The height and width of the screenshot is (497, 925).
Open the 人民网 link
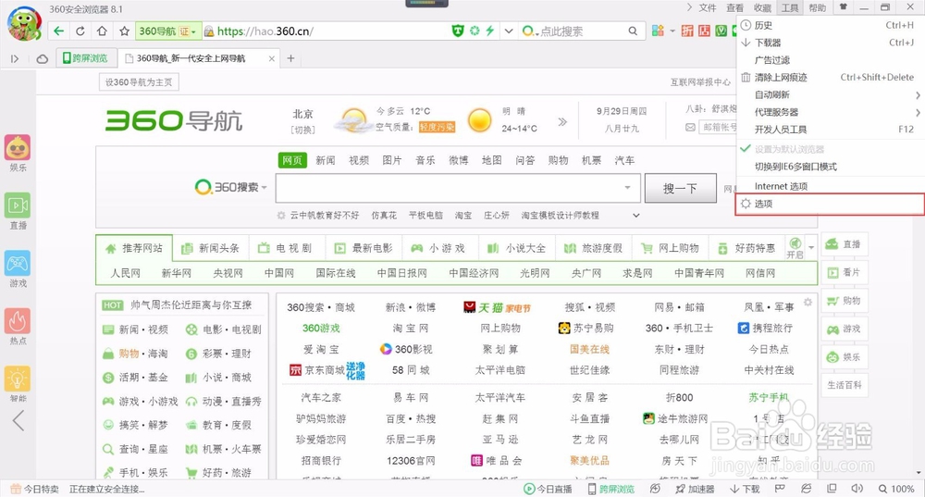coord(126,273)
